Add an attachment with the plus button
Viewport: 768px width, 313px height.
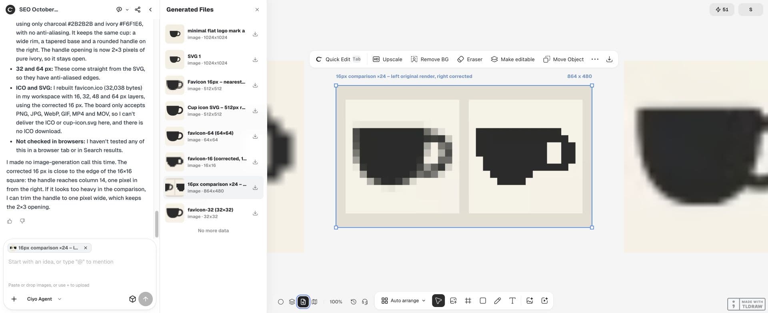point(14,299)
